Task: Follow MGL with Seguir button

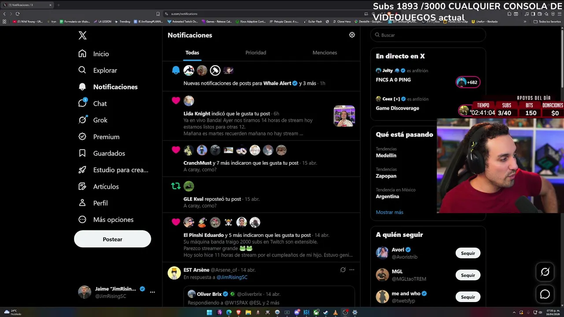Action: pos(468,275)
